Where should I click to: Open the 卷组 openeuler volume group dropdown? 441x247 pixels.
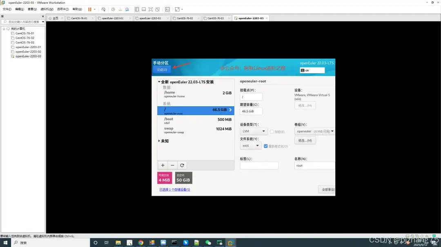pos(315,131)
